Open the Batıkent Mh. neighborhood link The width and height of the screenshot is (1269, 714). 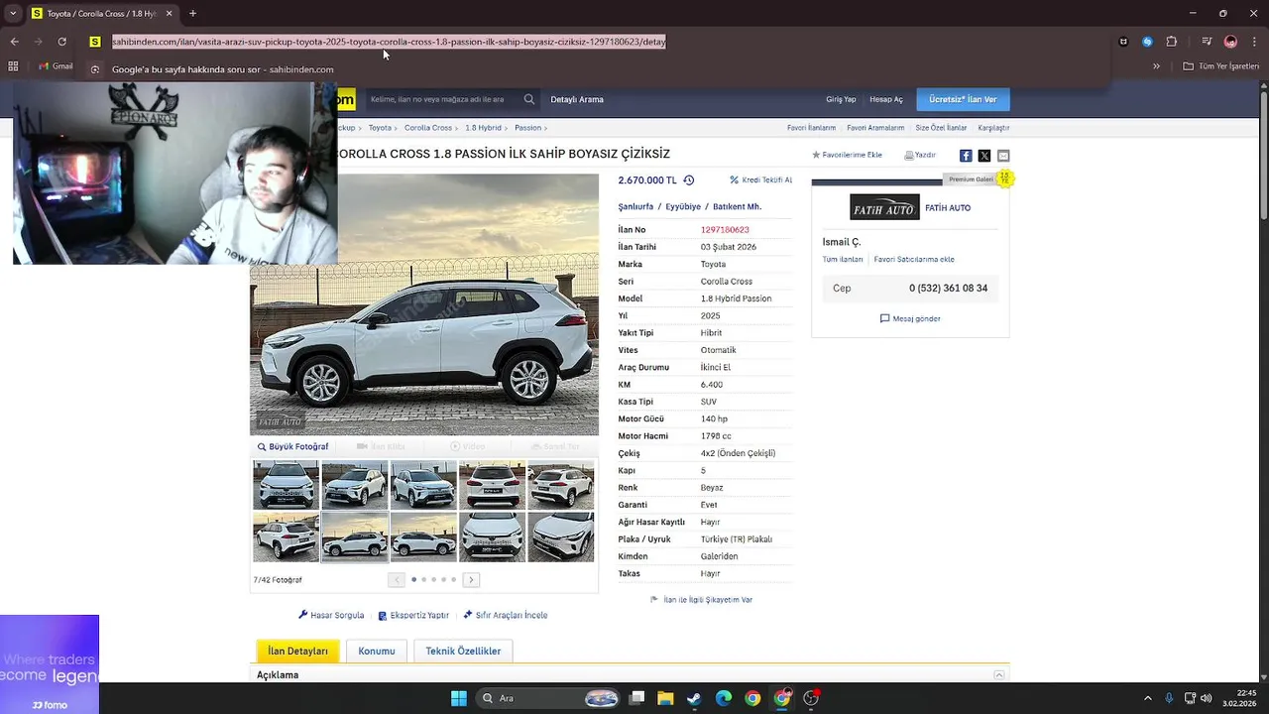pyautogui.click(x=737, y=206)
